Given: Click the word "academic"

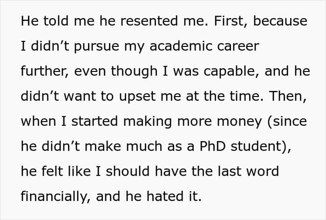Looking at the screenshot, I should click(181, 46).
